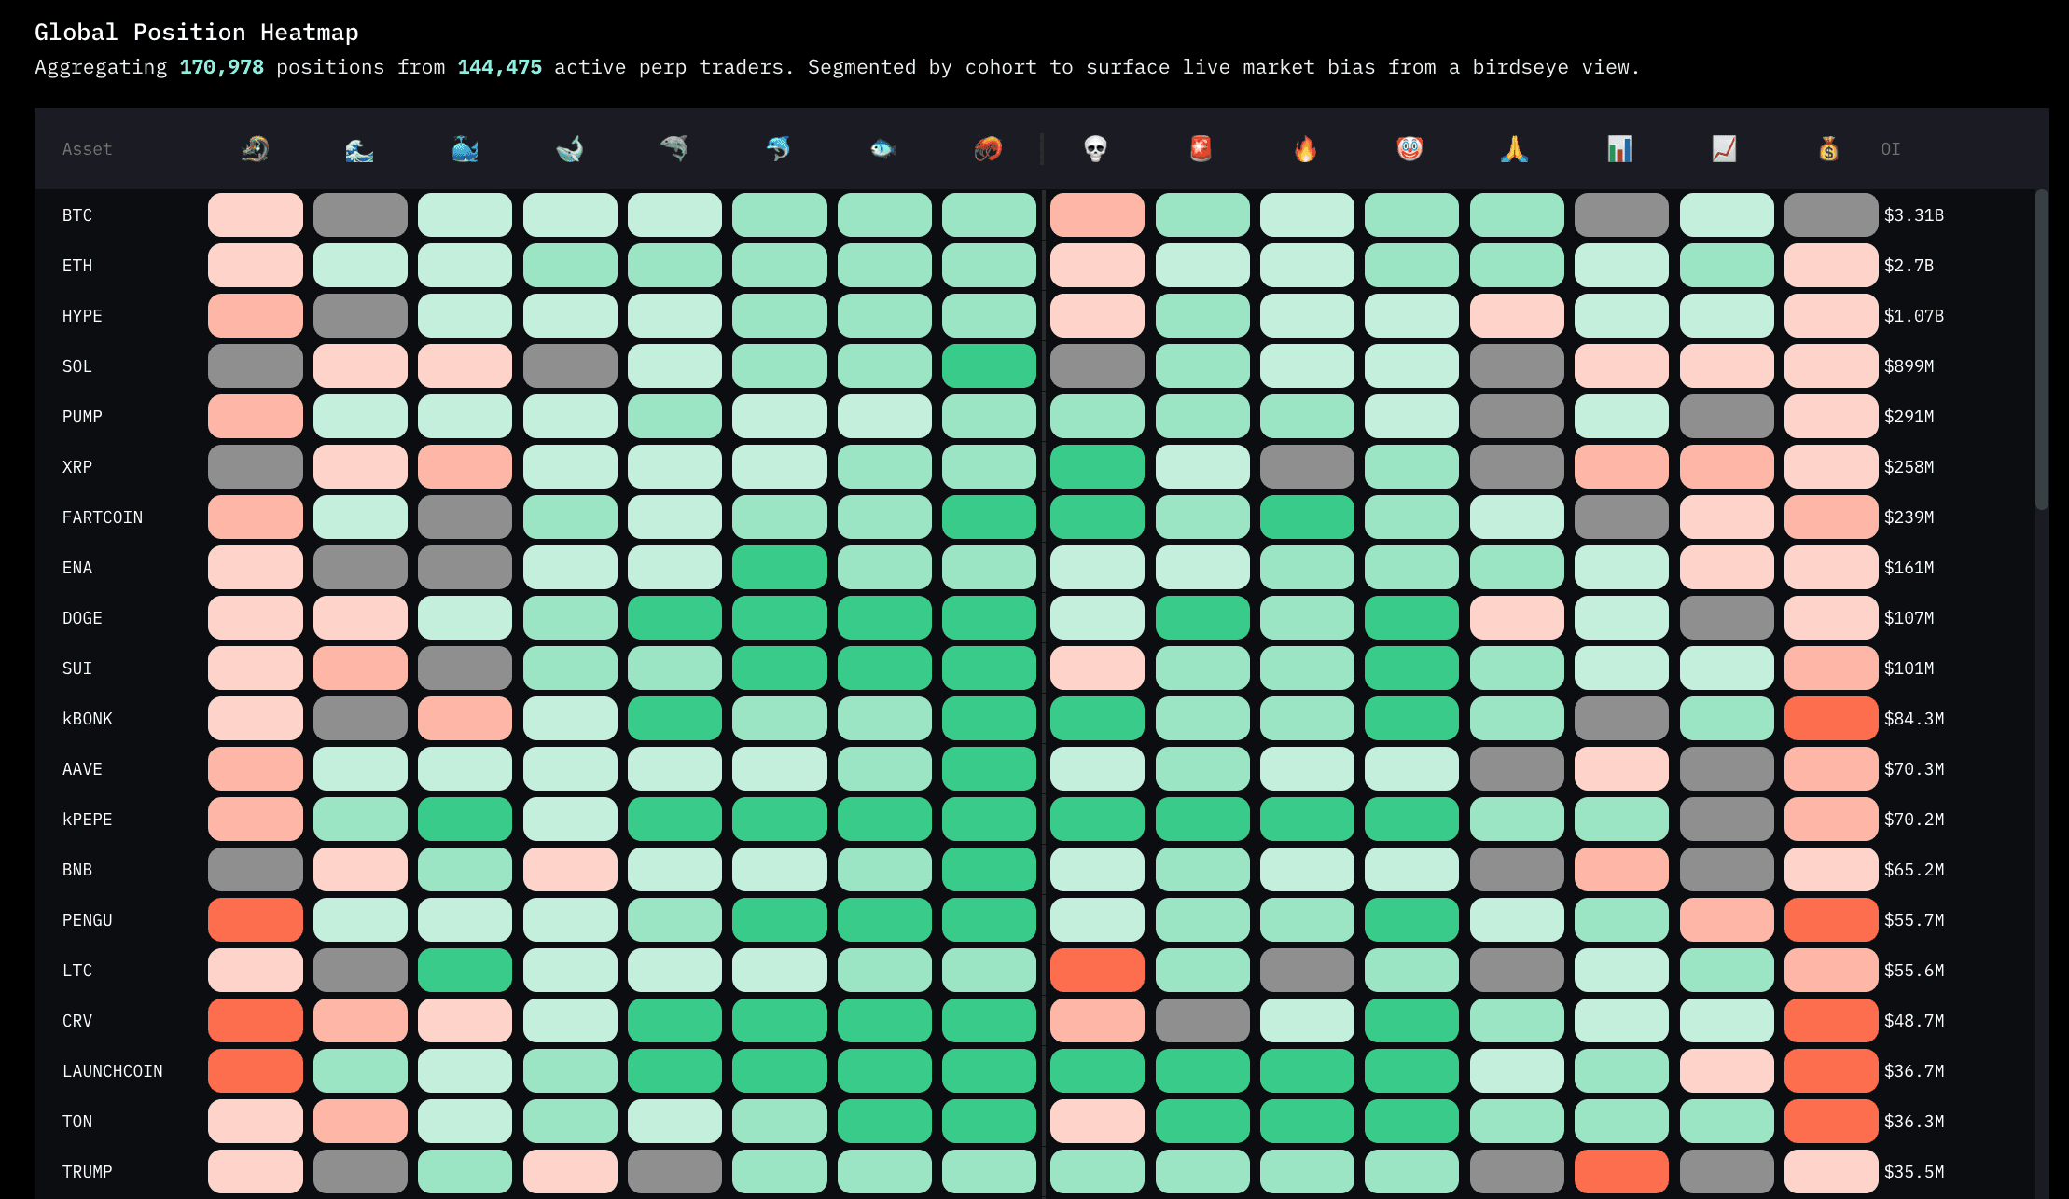
Task: Click the shark cohort icon
Action: click(674, 149)
